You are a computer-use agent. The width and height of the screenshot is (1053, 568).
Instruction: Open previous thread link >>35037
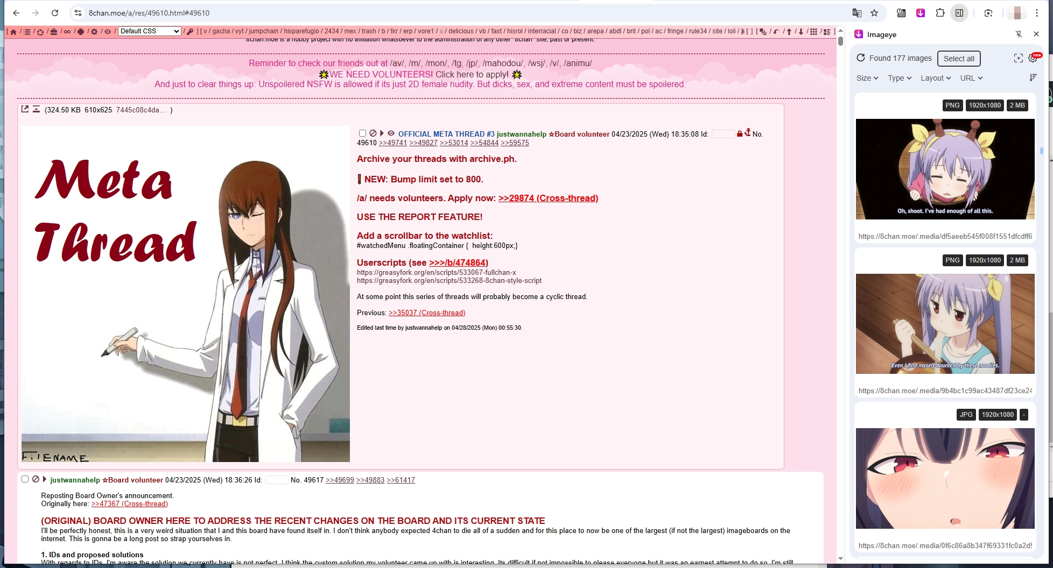(427, 313)
